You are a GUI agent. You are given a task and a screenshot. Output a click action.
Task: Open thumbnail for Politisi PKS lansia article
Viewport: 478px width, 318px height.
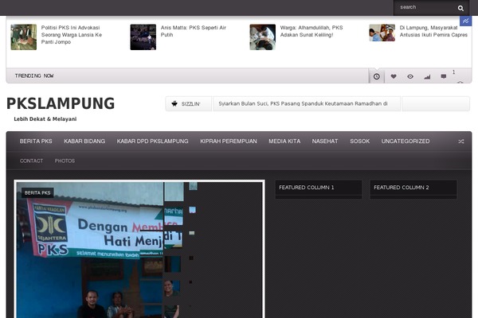point(24,37)
